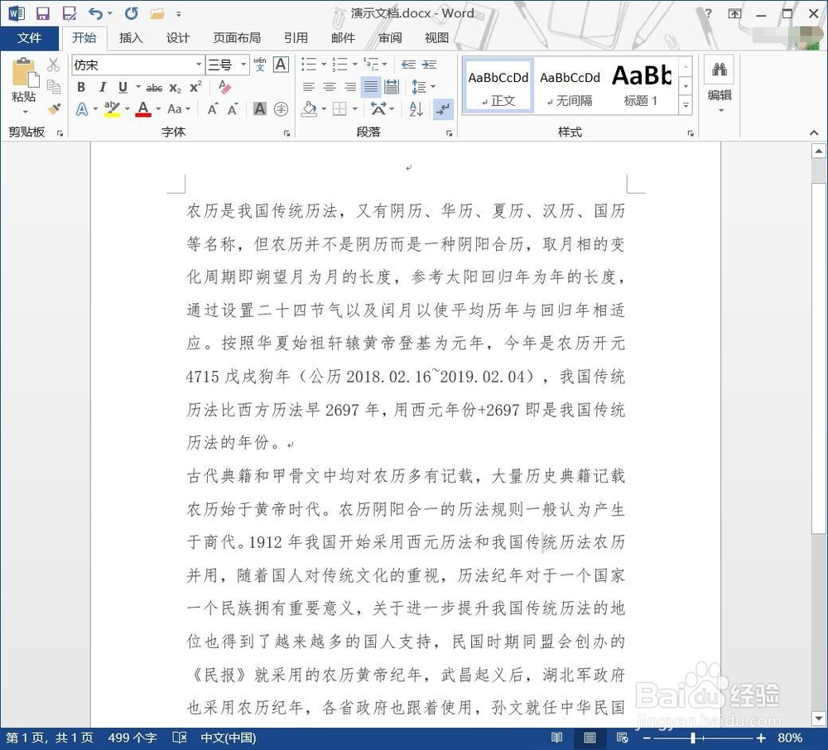
Task: Switch to the 页面布局 Page Layout tab
Action: point(237,38)
